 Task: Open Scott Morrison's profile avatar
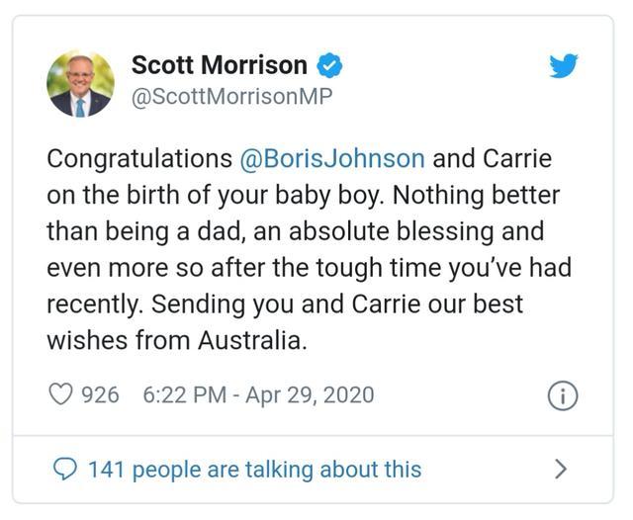pos(81,83)
